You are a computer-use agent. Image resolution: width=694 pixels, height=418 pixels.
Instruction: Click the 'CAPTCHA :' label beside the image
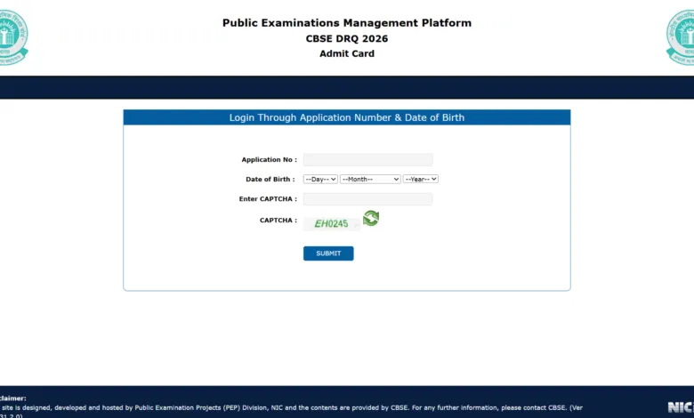point(278,221)
